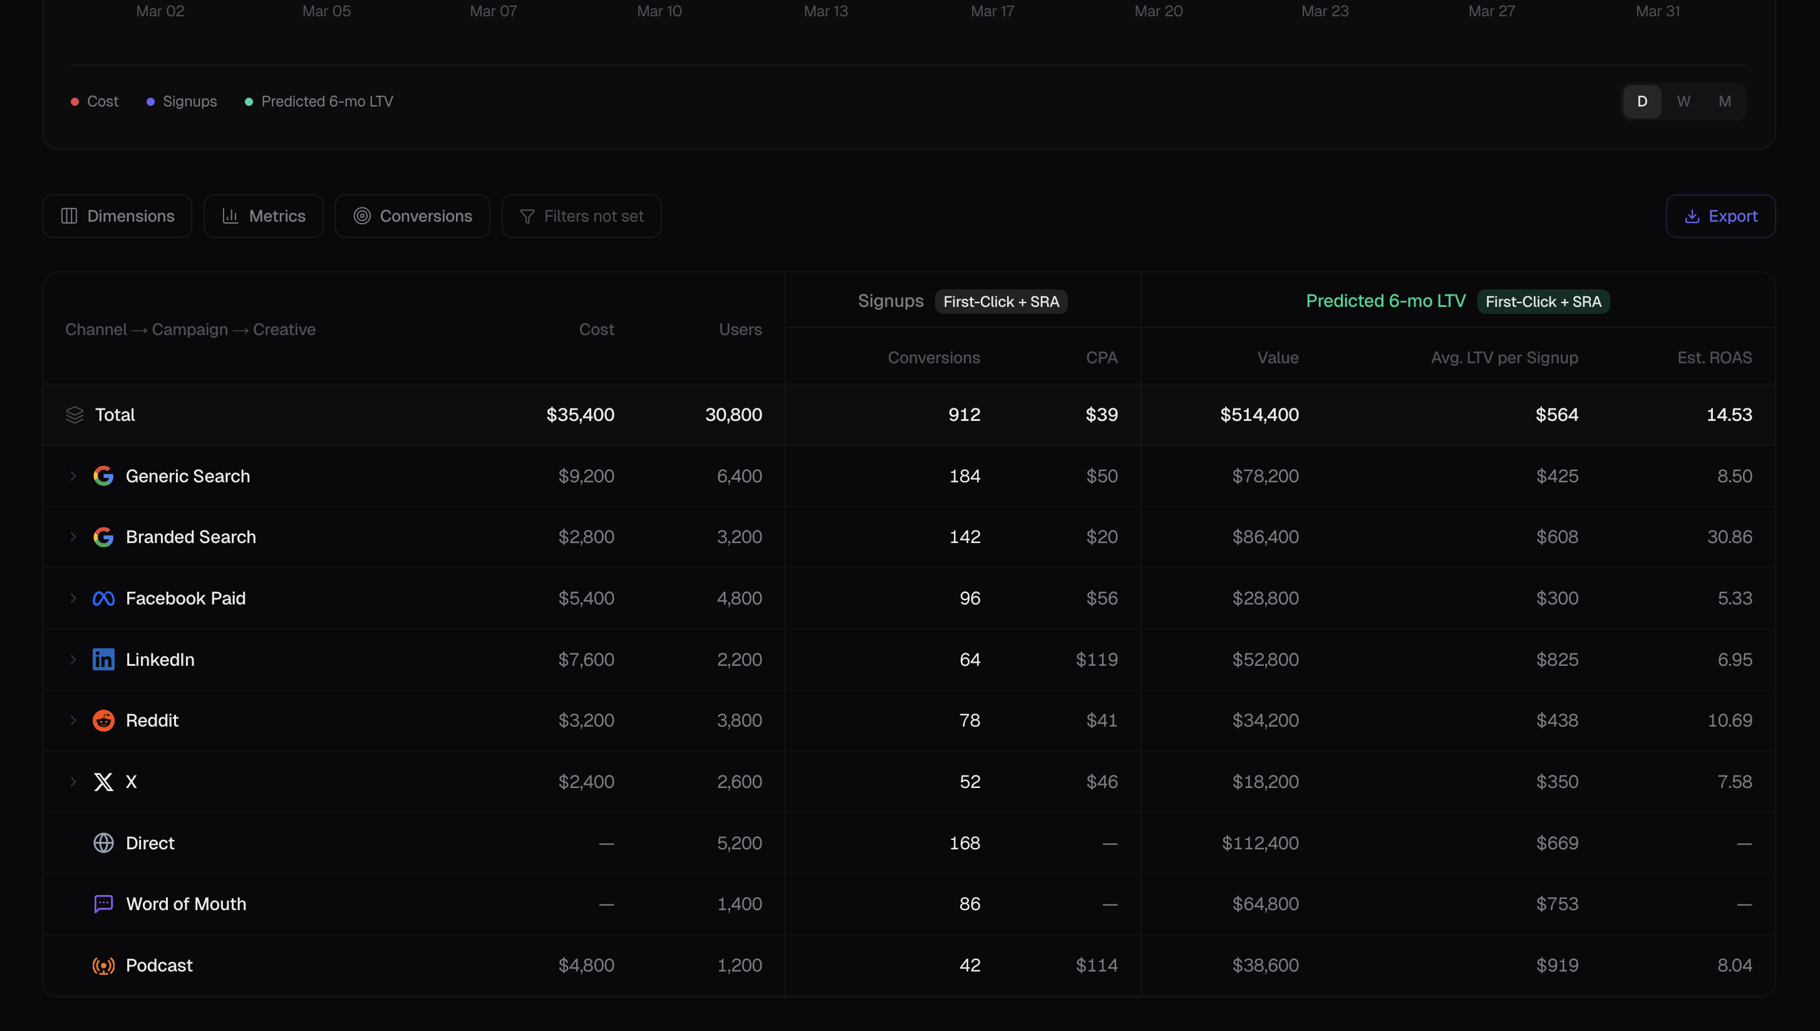
Task: Switch chart granularity to monthly (M)
Action: pos(1725,101)
